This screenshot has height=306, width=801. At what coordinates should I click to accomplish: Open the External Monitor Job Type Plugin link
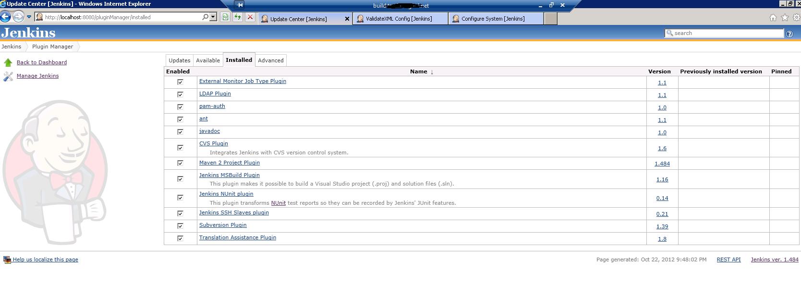pyautogui.click(x=243, y=81)
